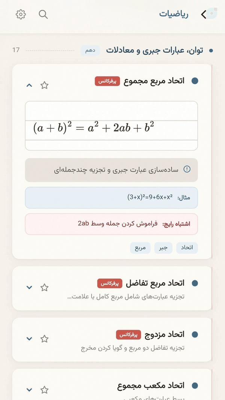Go back using the header arrow
The height and width of the screenshot is (400, 225).
tap(203, 15)
